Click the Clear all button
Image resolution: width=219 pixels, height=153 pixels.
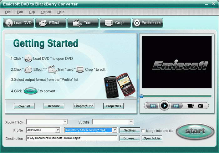[x=24, y=106]
